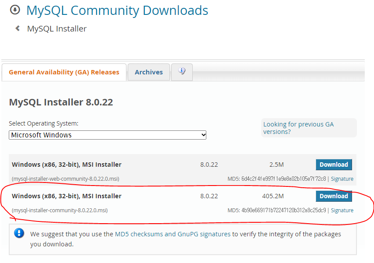This screenshot has width=374, height=263.
Task: Click MD5 hash 6d4c2f4fe997f1e9e8a02b105e7f72c8
Action: point(284,179)
